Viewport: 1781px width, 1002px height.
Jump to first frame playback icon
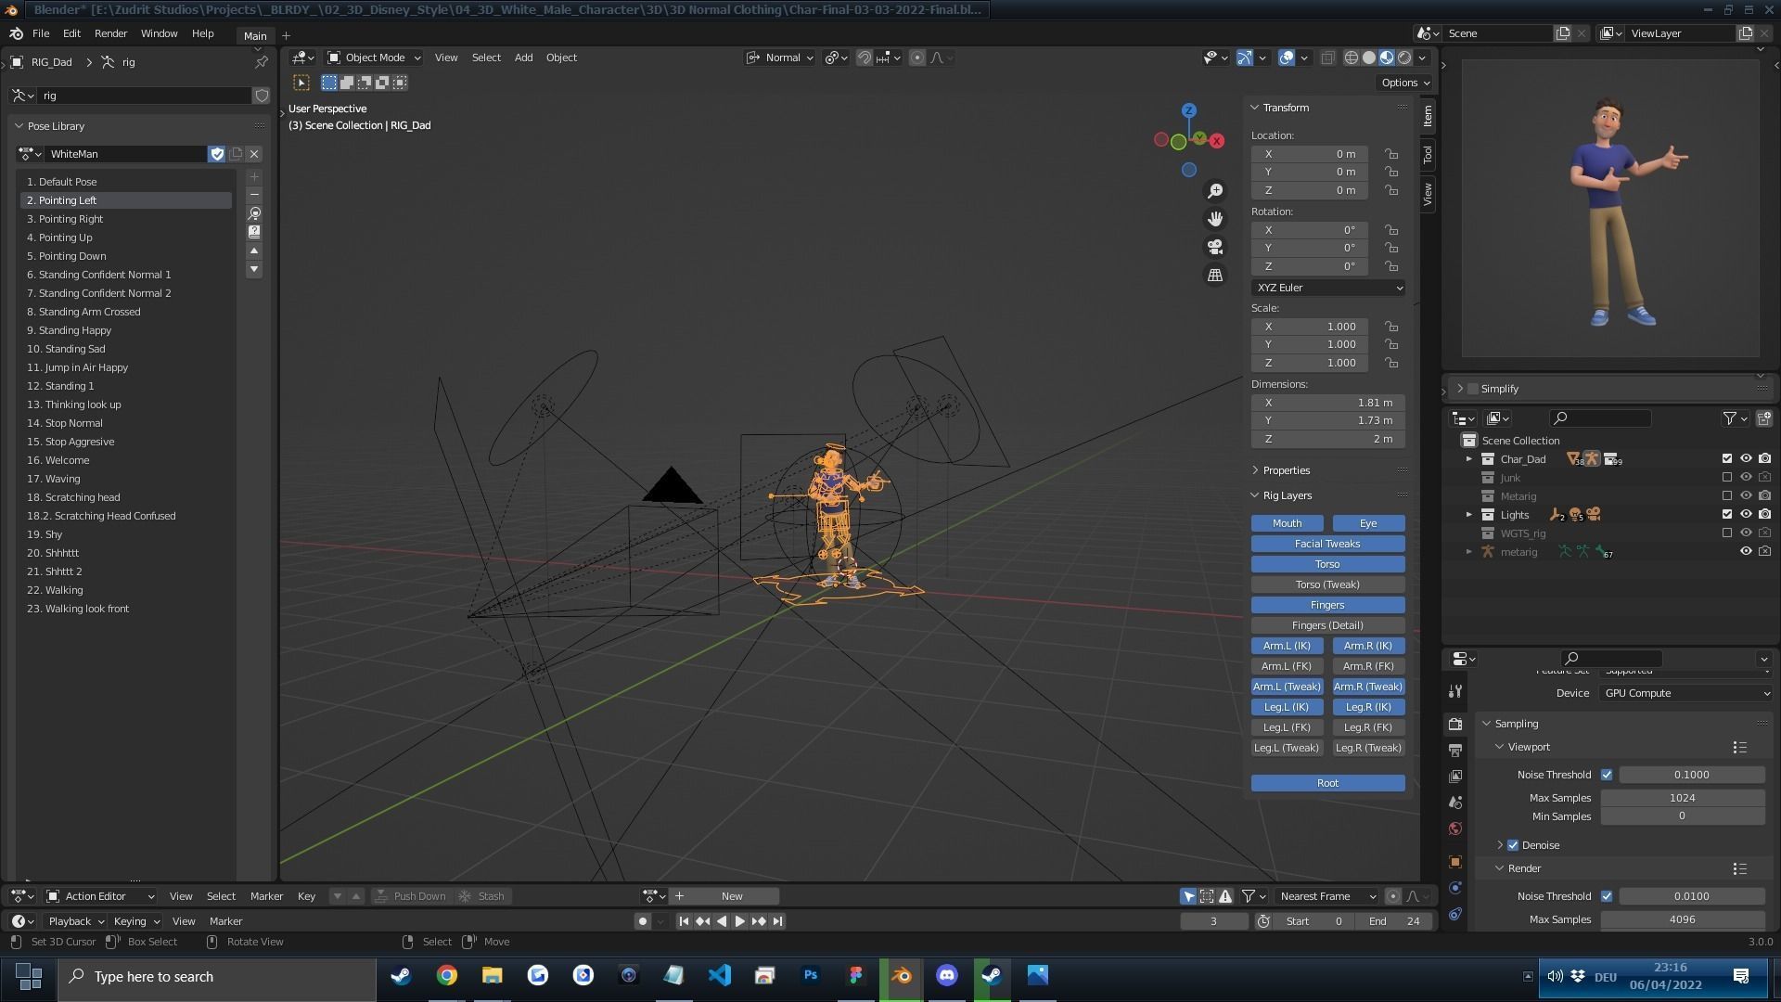coord(684,921)
